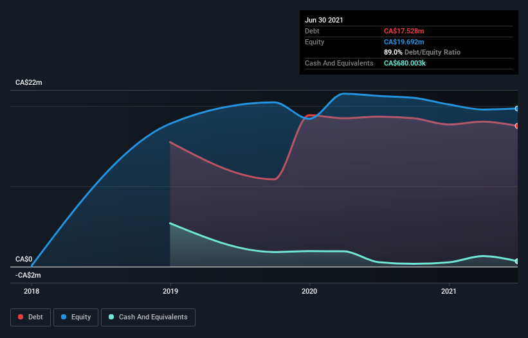Click the blue Equity endpoint marker
The image size is (528, 338).
[x=517, y=109]
